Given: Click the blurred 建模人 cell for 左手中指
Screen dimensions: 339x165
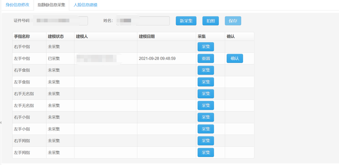Looking at the screenshot, I should pos(106,58).
